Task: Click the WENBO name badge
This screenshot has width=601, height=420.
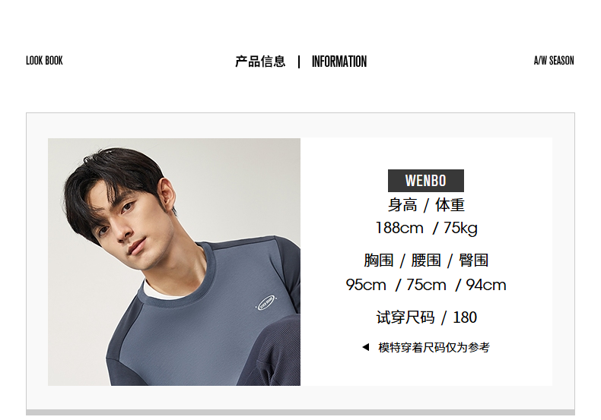Action: click(426, 181)
